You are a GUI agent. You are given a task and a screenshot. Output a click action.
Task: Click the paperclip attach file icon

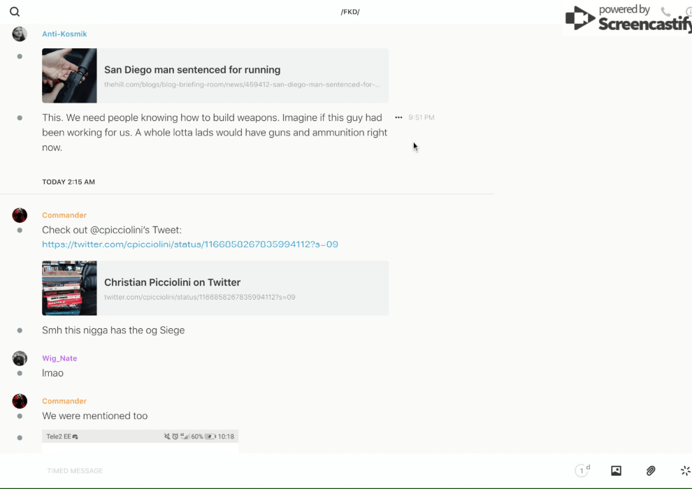click(651, 471)
